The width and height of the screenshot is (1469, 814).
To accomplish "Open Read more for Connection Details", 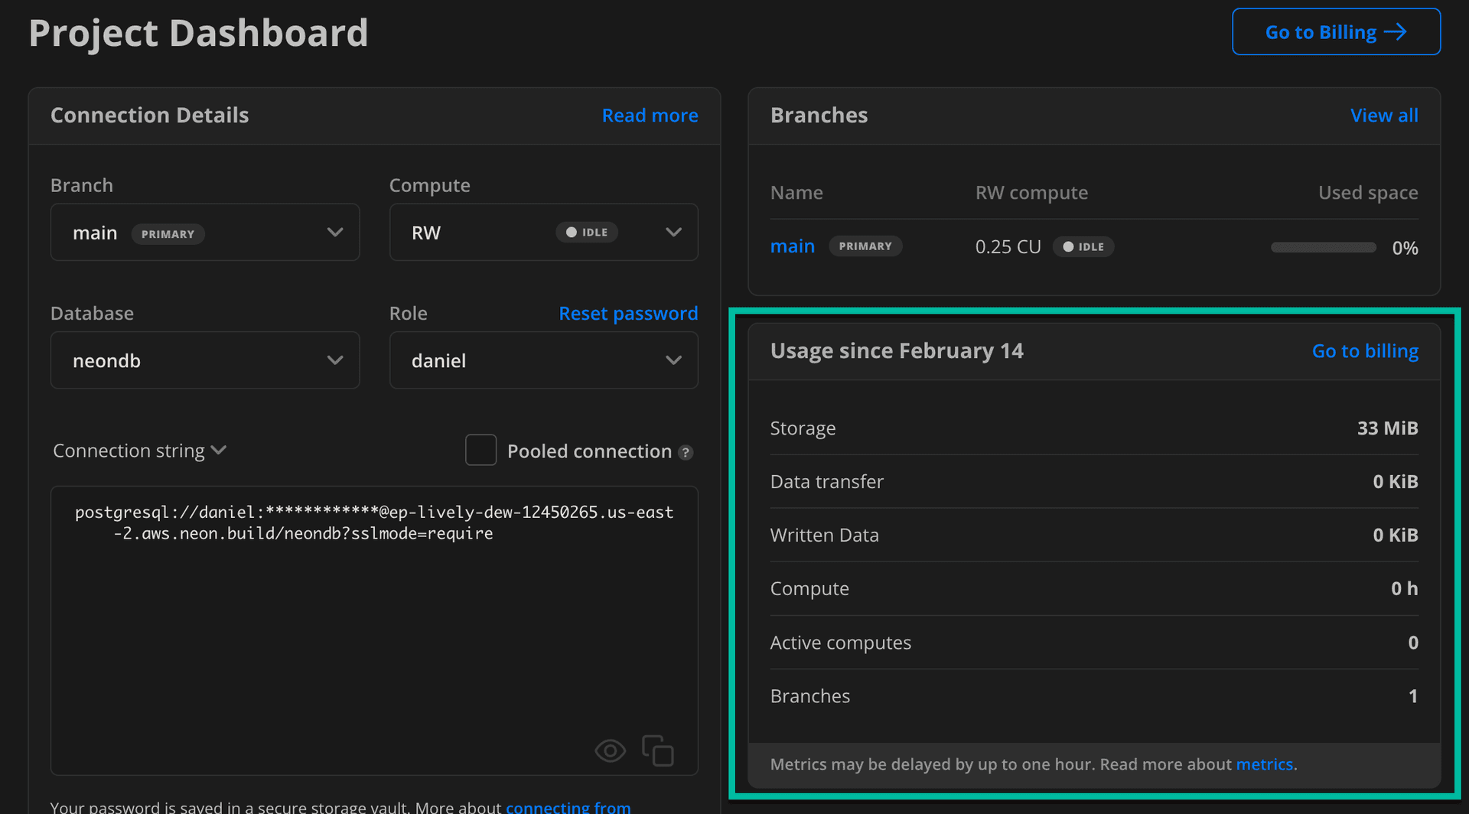I will coord(650,115).
